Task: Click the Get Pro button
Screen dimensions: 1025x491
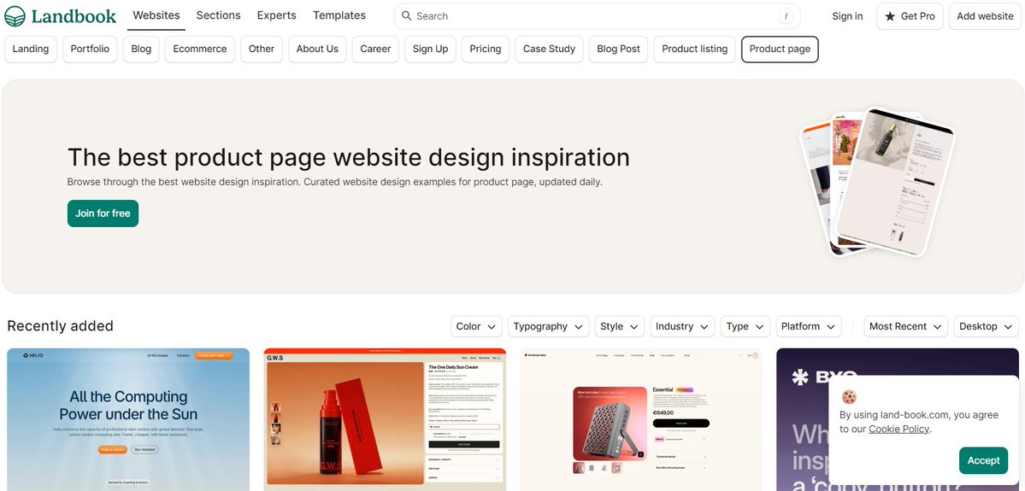Action: [x=910, y=16]
